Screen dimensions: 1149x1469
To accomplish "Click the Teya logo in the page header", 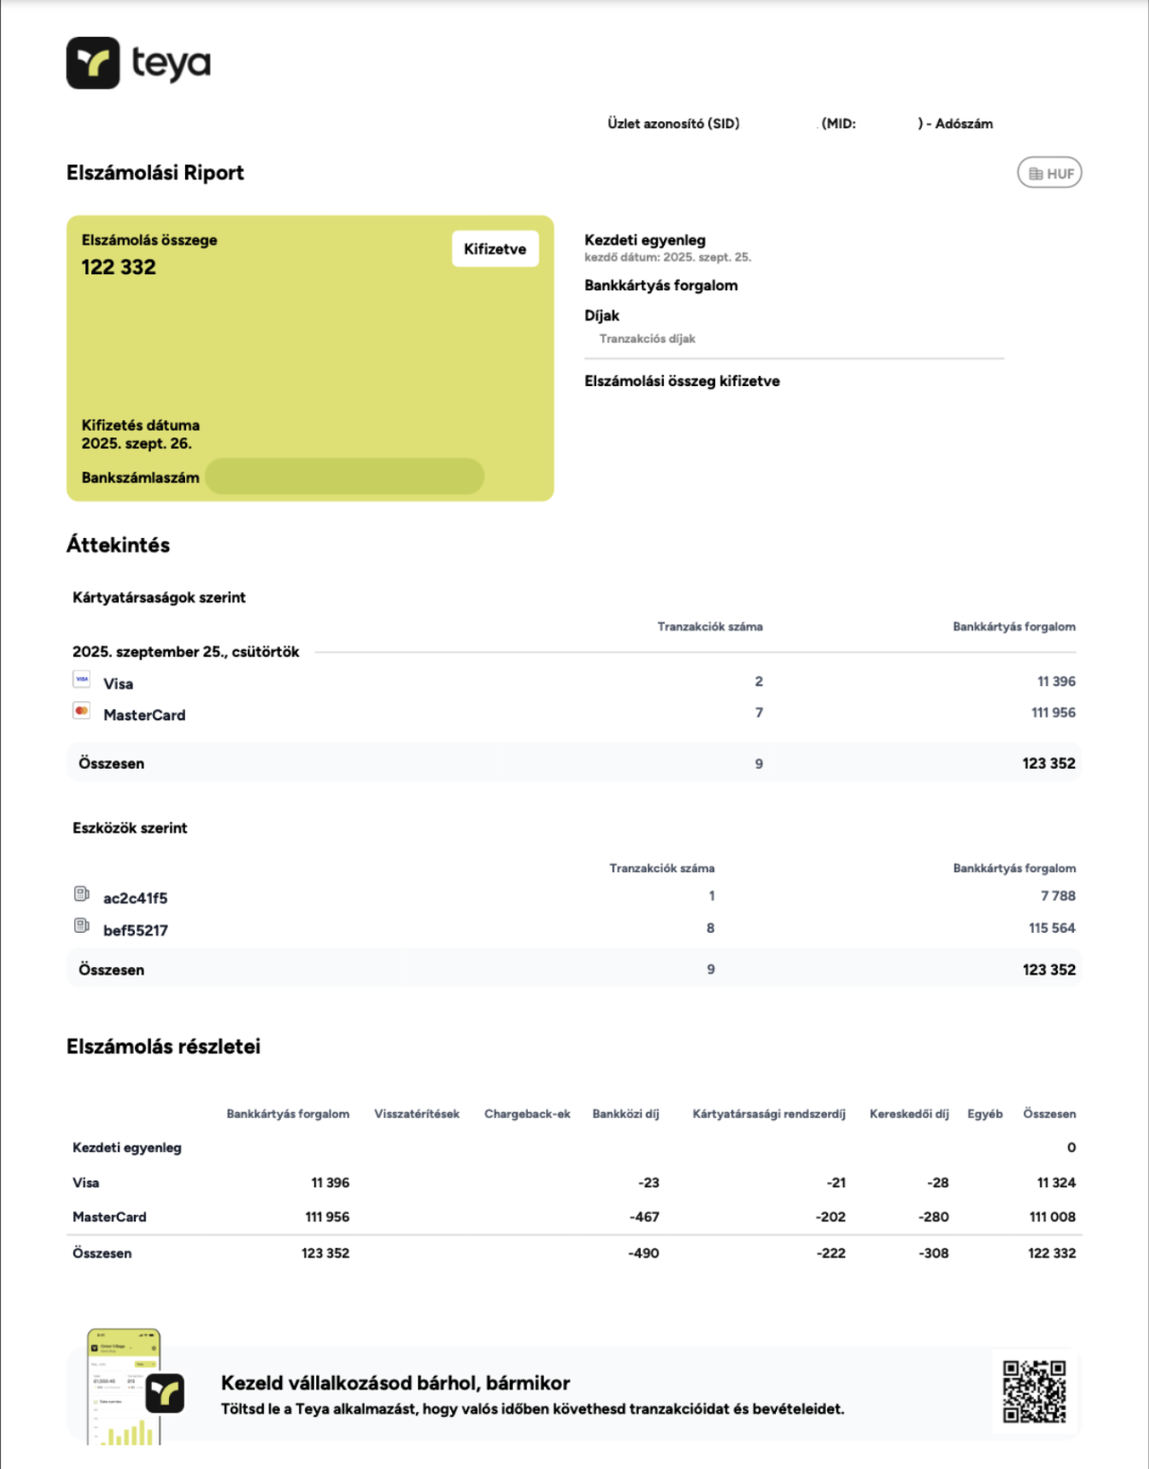I will click(x=138, y=64).
